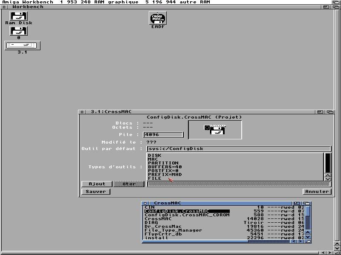Viewport: 341px width, 255px height.
Task: Click the CrossMAC window depth gadget
Action: (306, 204)
